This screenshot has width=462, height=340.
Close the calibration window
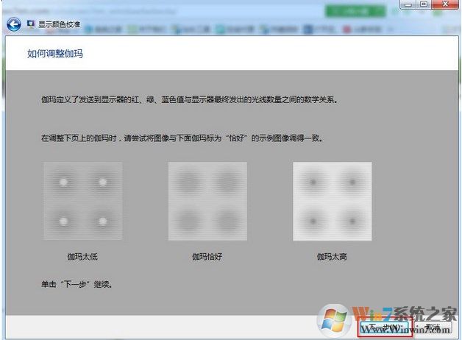coord(445,4)
